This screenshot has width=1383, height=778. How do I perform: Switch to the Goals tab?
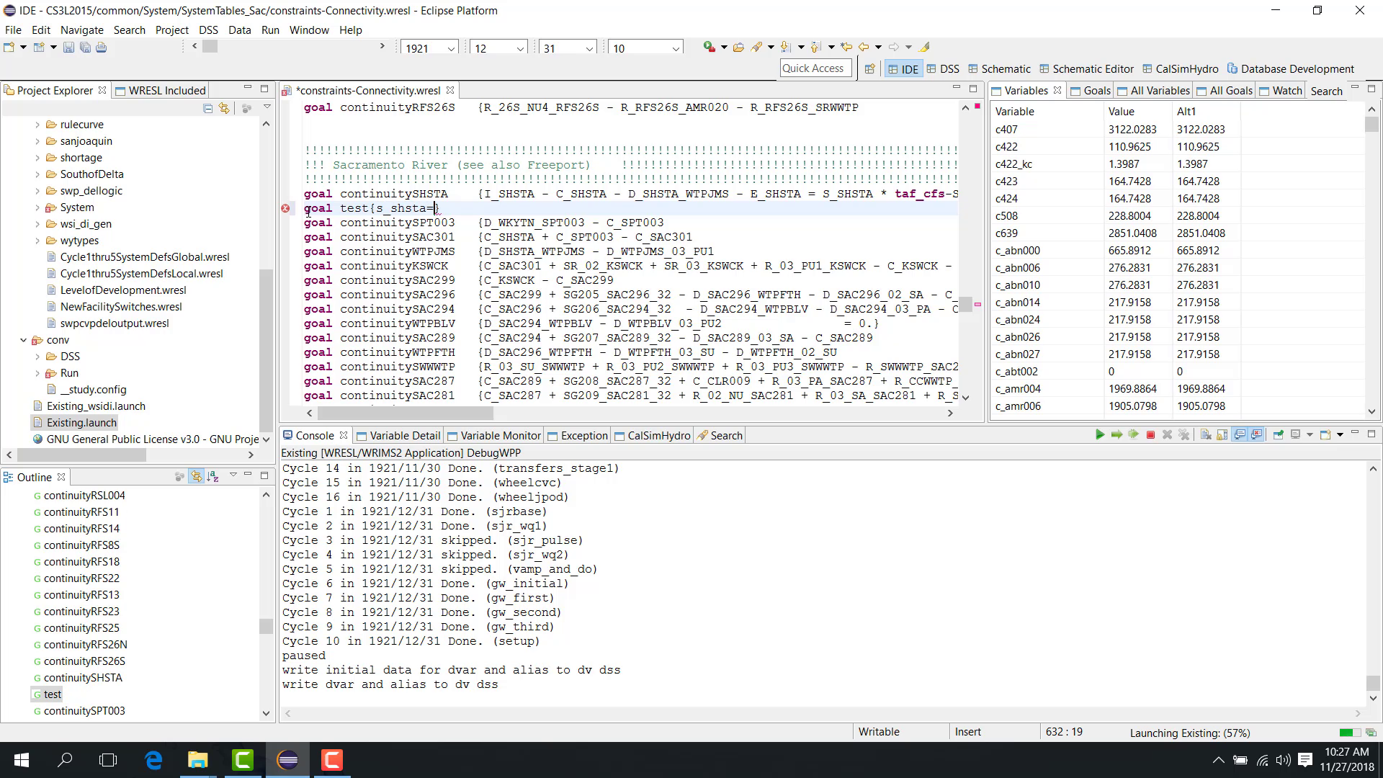[x=1090, y=90]
